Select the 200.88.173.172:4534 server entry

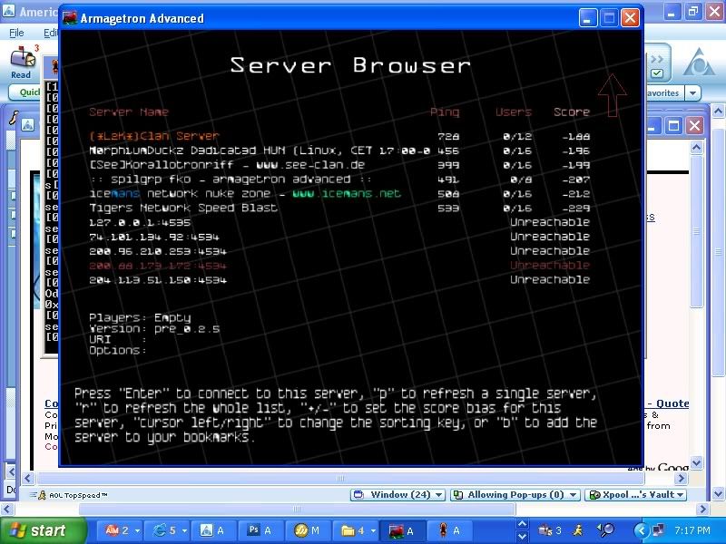[339, 266]
